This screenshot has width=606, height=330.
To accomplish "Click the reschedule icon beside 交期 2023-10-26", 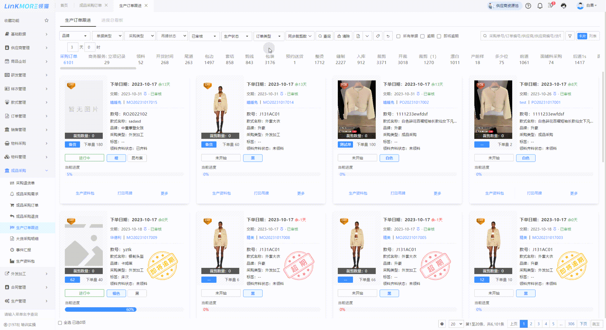I will click(x=555, y=94).
